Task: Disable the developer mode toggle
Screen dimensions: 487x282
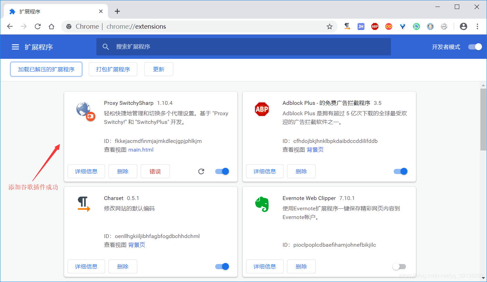Action: (x=475, y=47)
